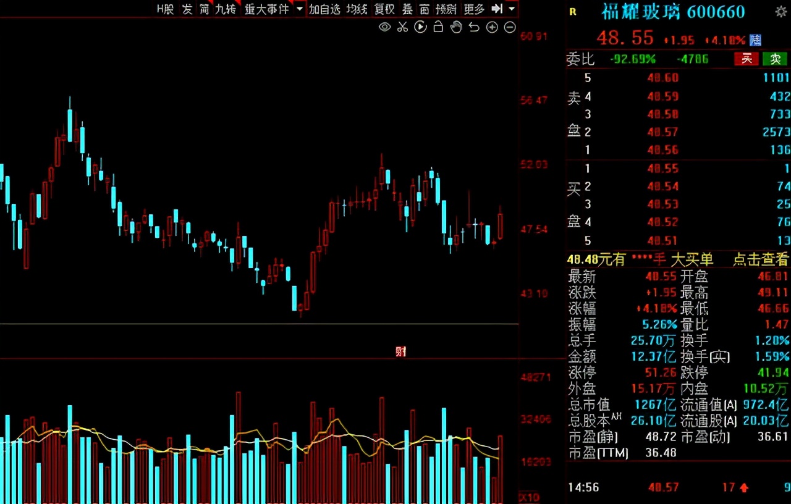Screen dimensions: 791x504
Task: Switch to the 九转 indicator
Action: point(226,9)
